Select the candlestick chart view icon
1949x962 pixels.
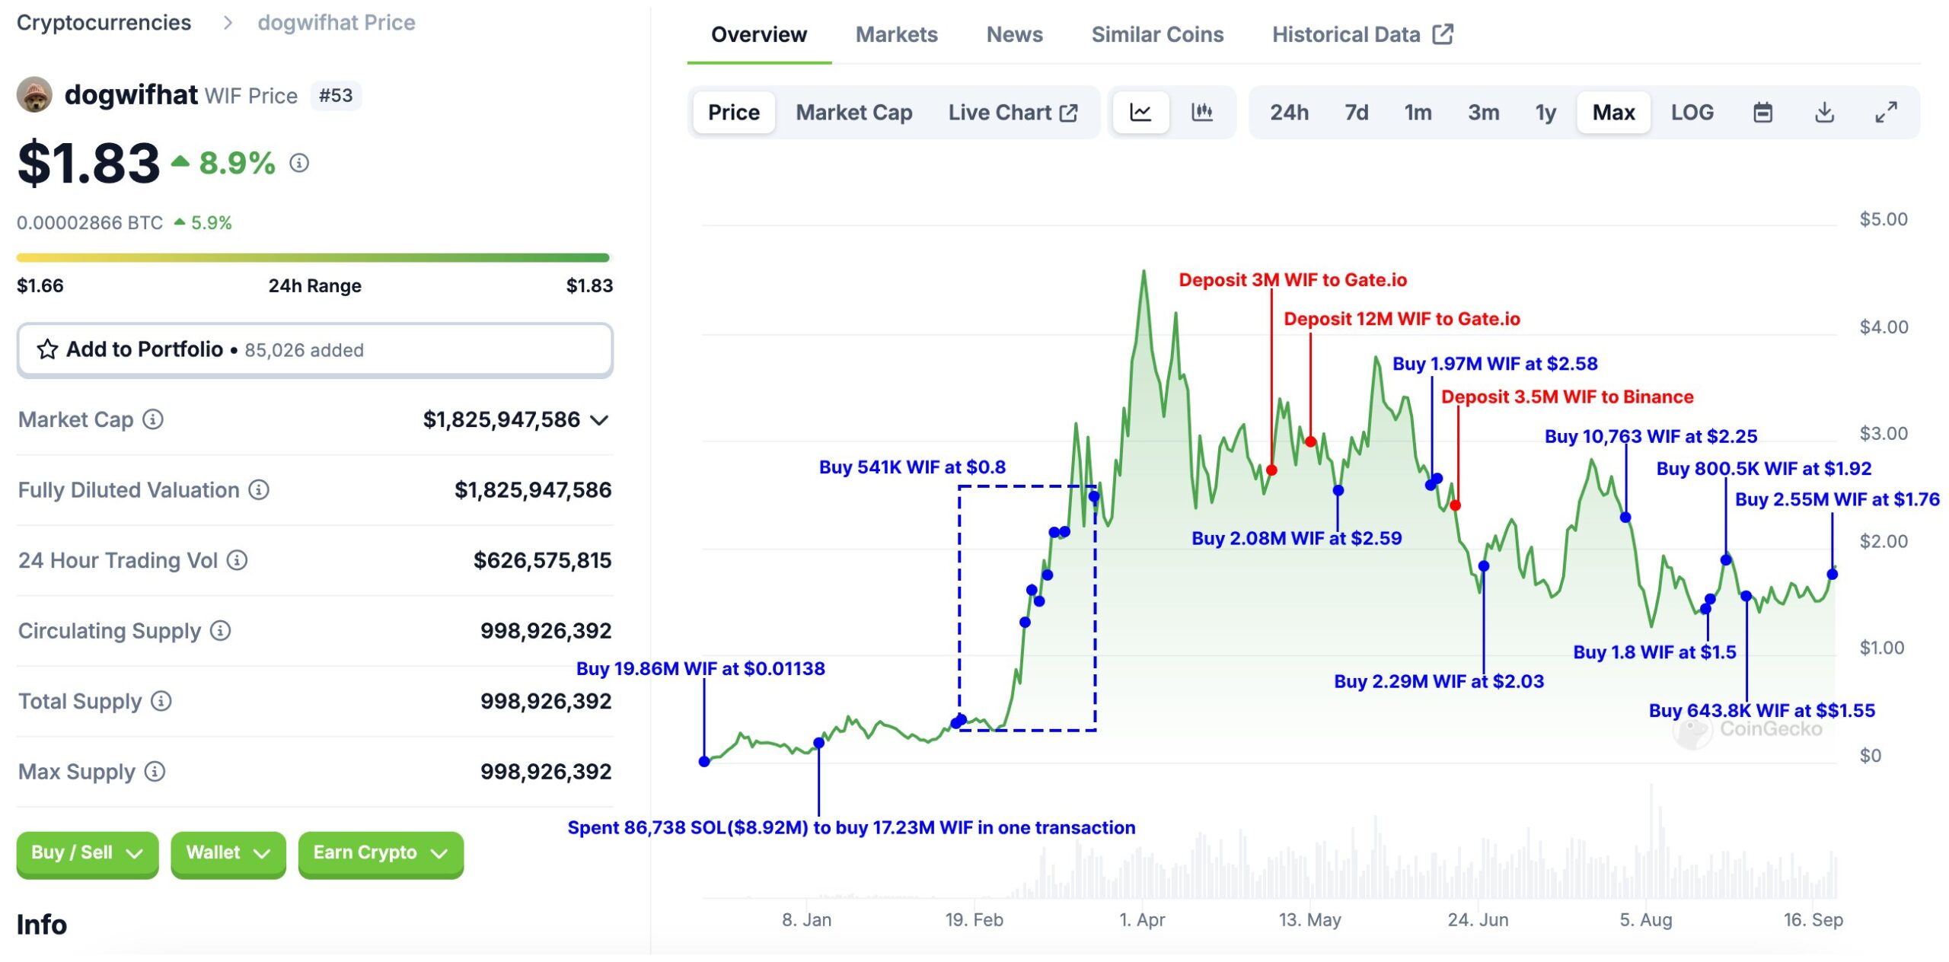[x=1201, y=113]
